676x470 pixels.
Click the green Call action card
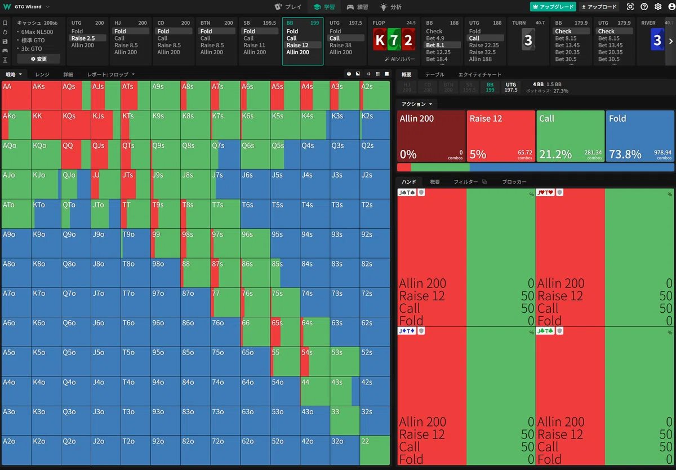click(570, 136)
